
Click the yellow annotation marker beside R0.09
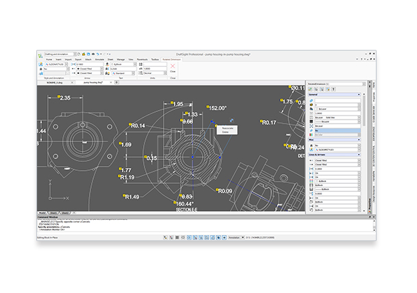tap(217, 190)
